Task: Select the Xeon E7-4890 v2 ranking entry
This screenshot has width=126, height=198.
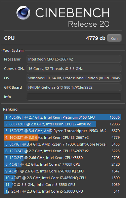Action: click(x=62, y=124)
